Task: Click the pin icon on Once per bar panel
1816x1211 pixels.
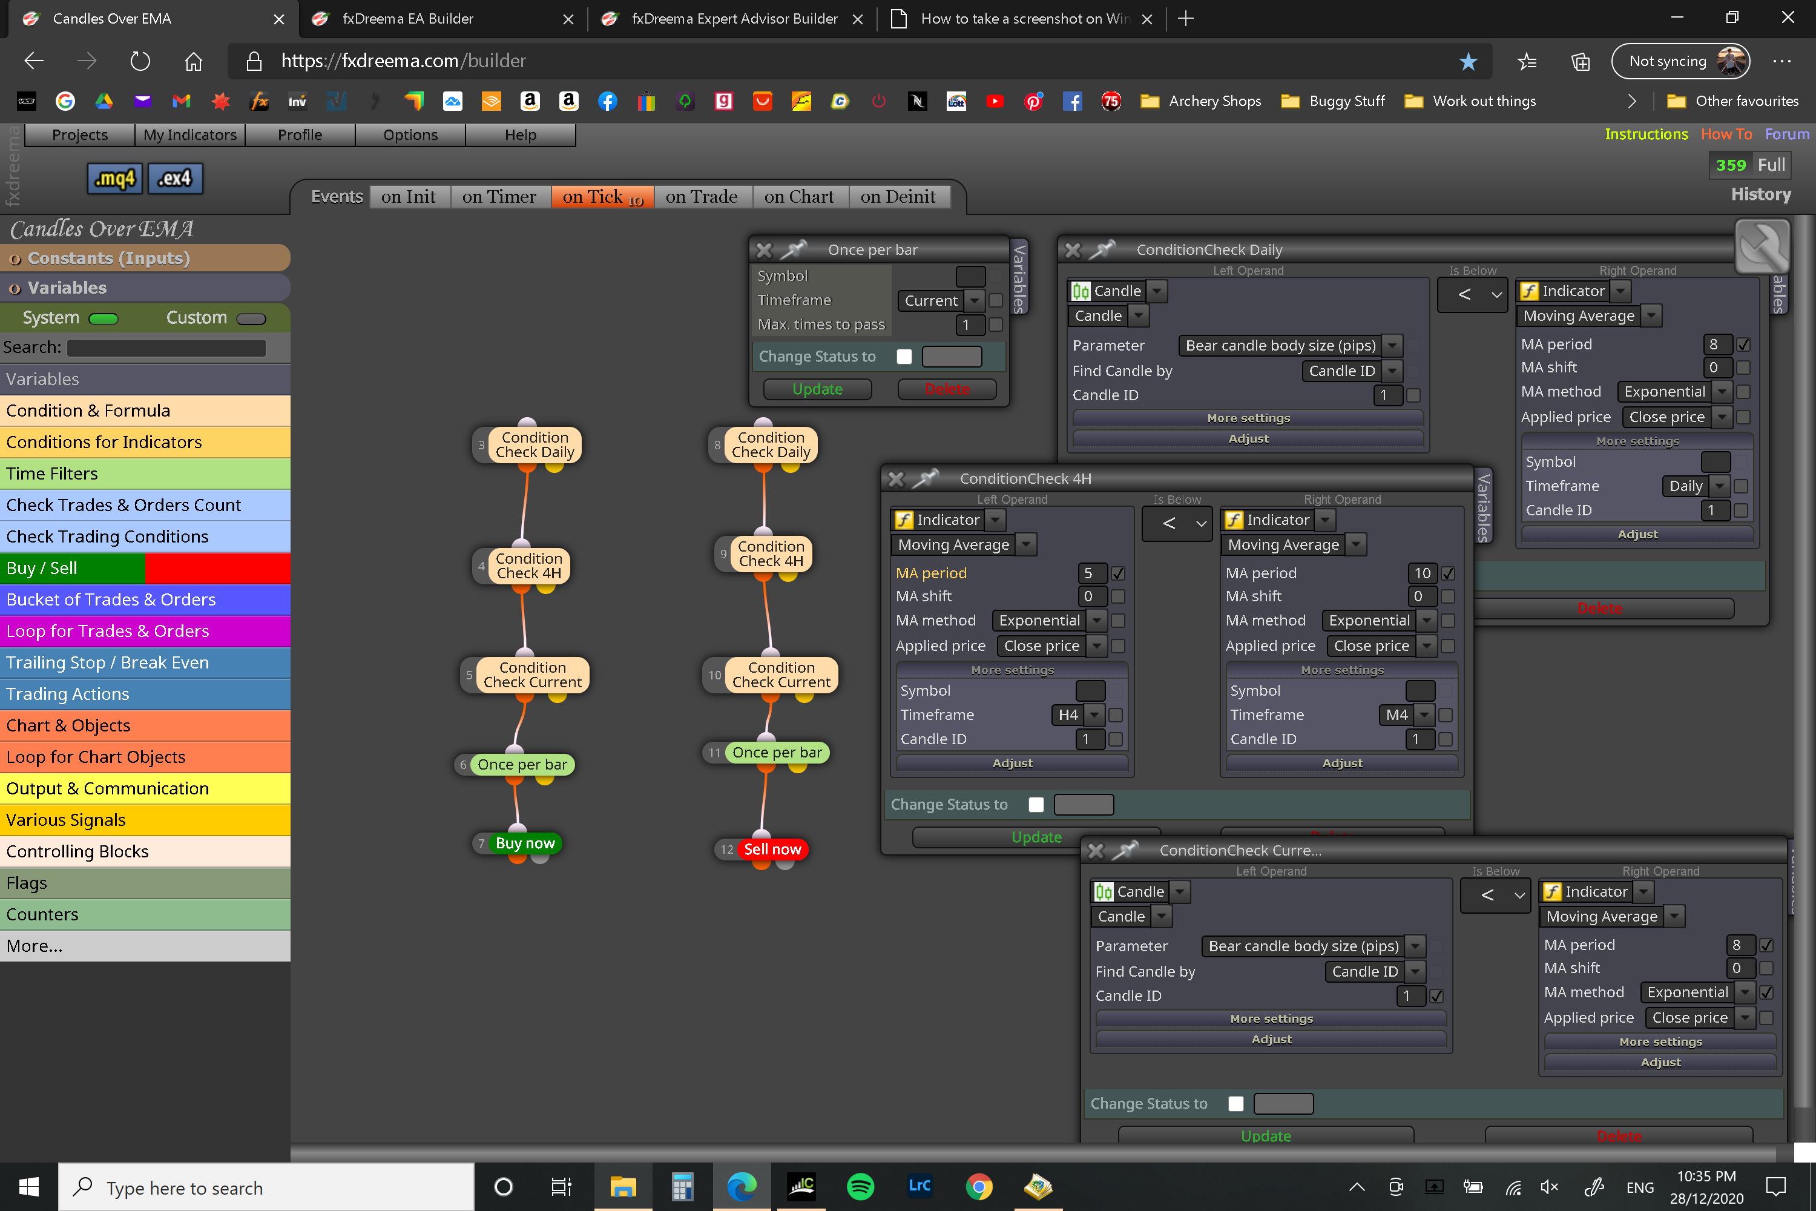Action: click(793, 249)
